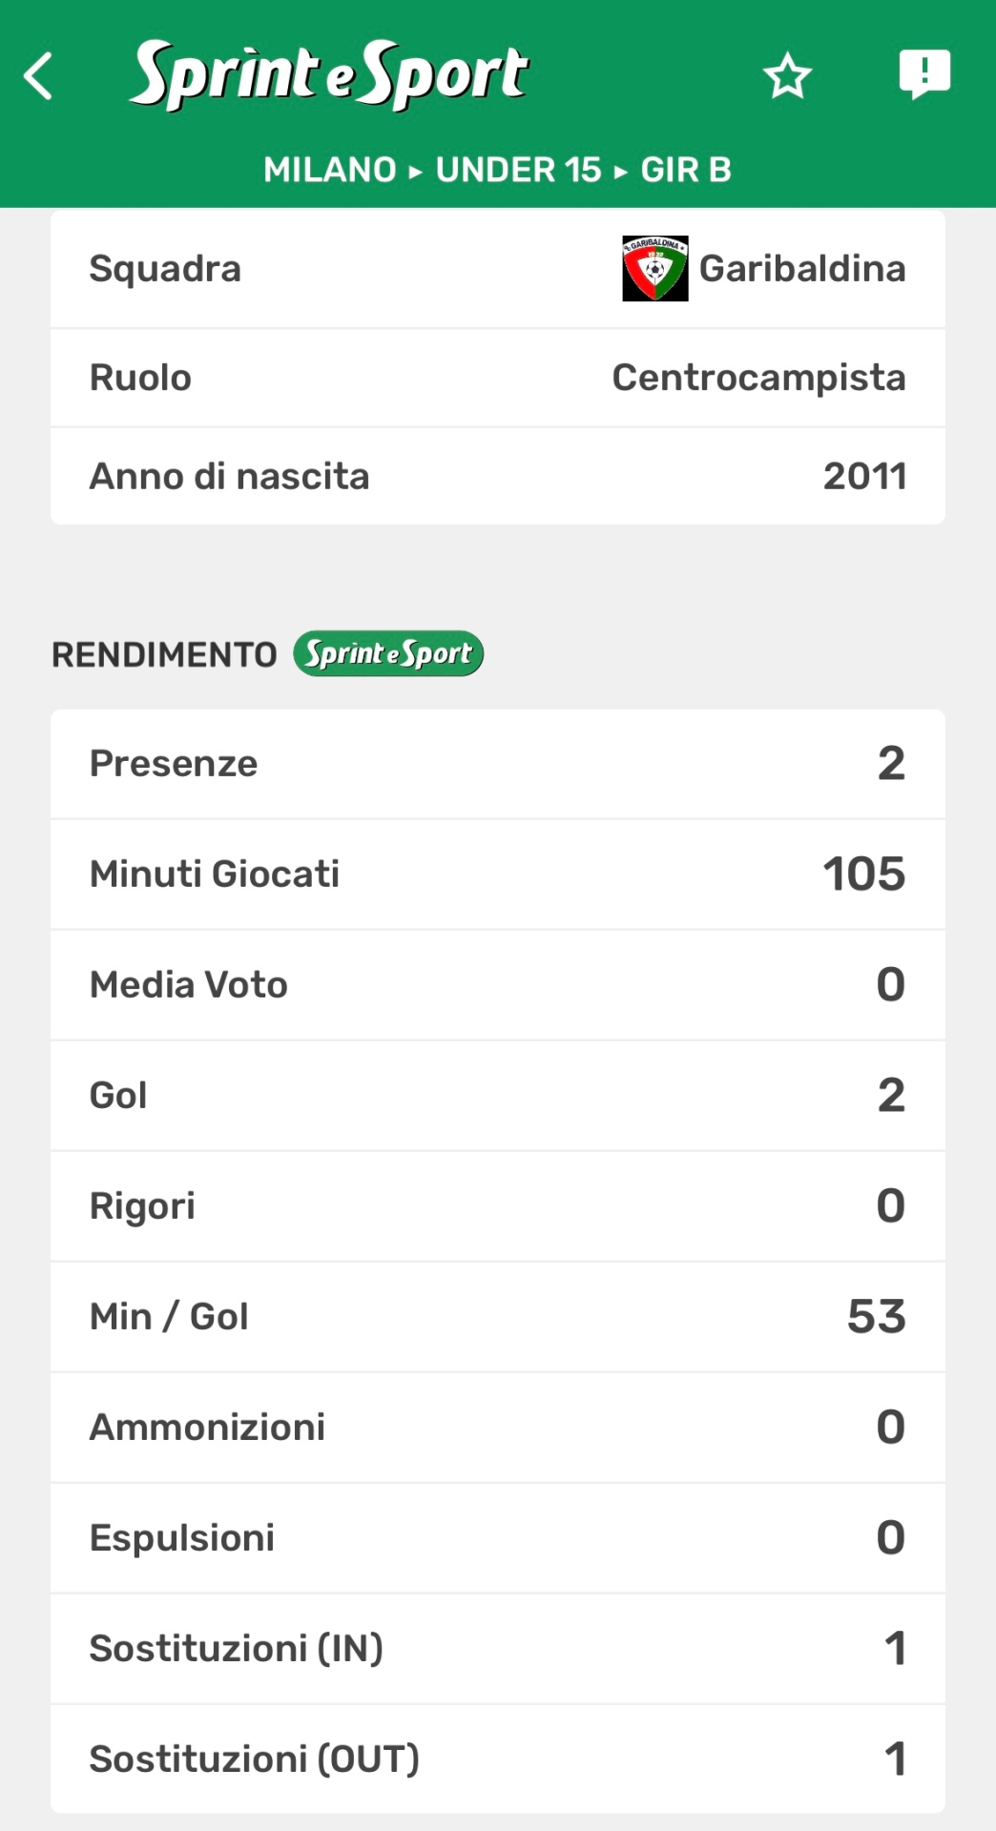This screenshot has height=1831, width=996.
Task: Select the Media Voto row
Action: [x=497, y=984]
